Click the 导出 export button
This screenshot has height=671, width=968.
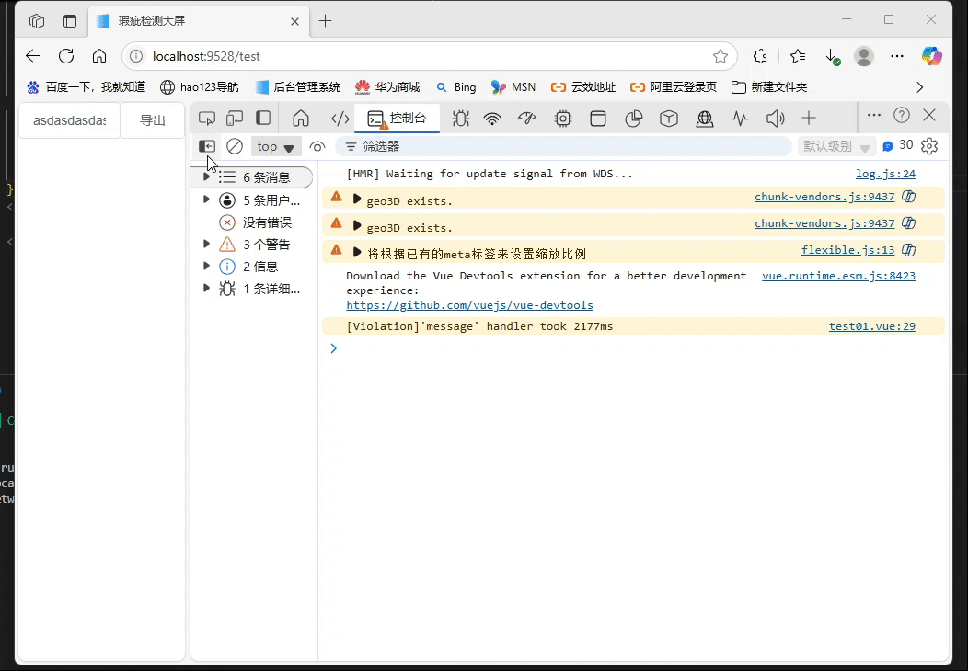(x=153, y=120)
